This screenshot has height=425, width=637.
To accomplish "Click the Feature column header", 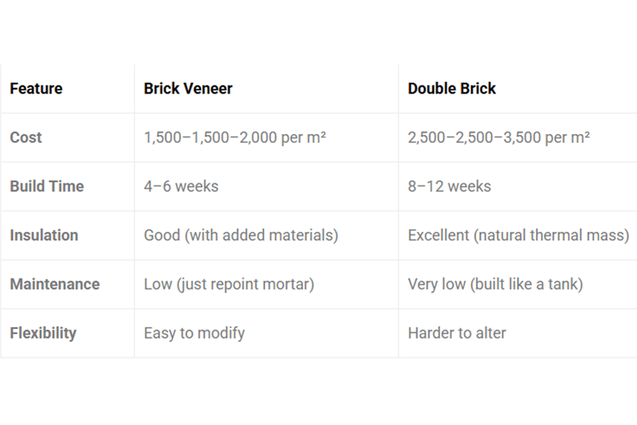I will pos(36,89).
